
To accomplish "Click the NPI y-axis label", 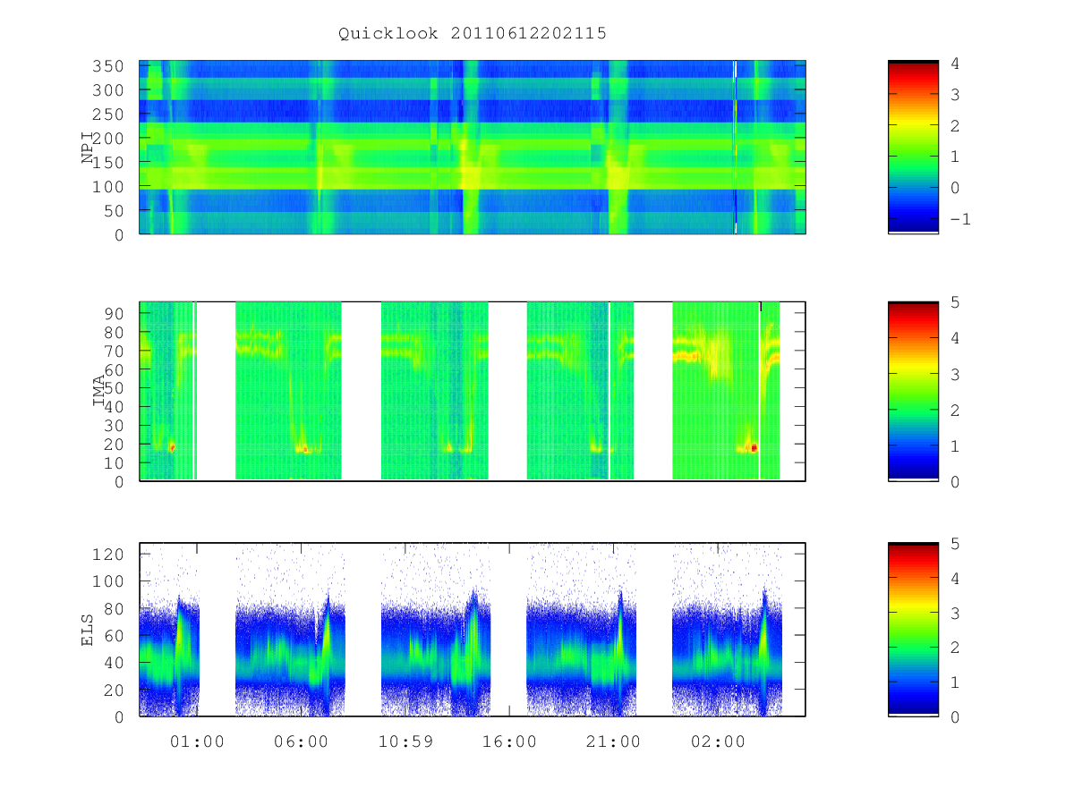I will (x=88, y=148).
